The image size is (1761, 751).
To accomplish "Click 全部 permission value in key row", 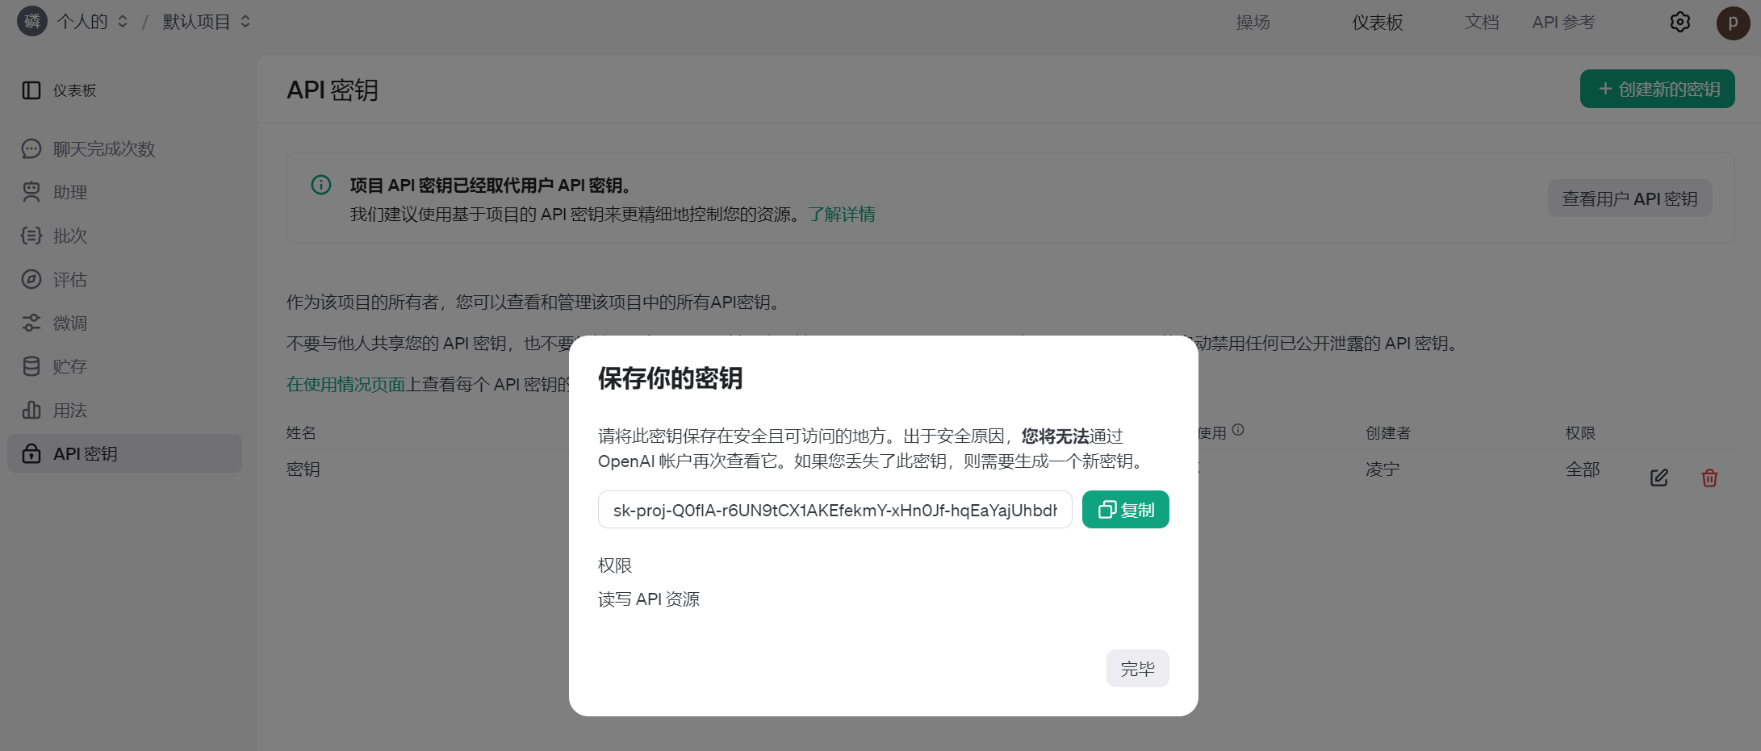I will coord(1582,469).
